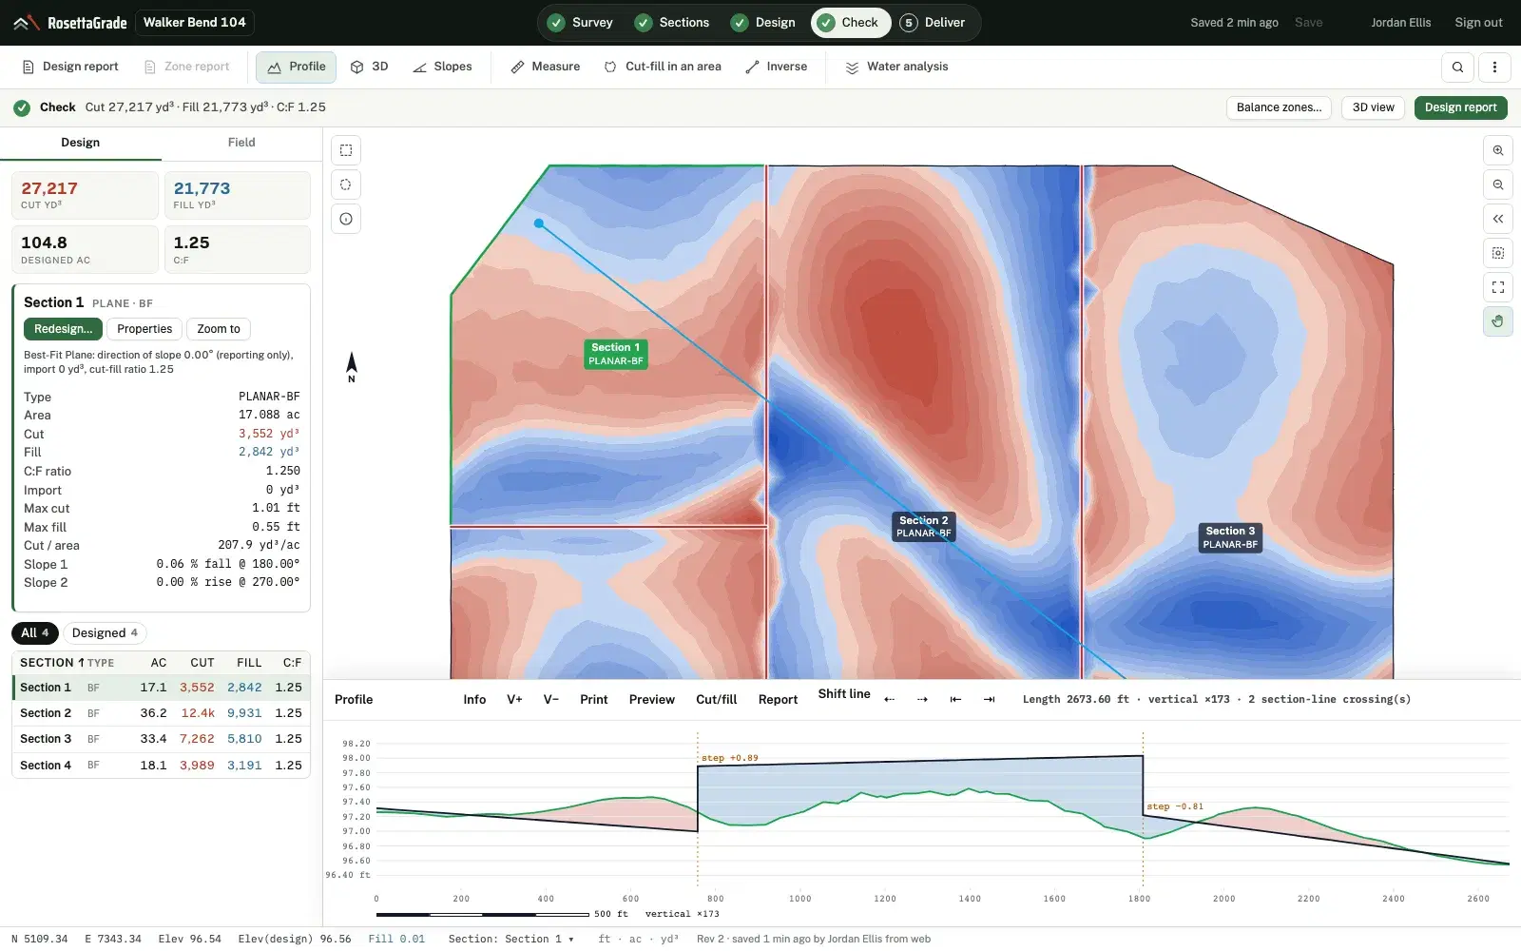Select the All 4 filter pill
The image size is (1521, 951).
point(35,633)
